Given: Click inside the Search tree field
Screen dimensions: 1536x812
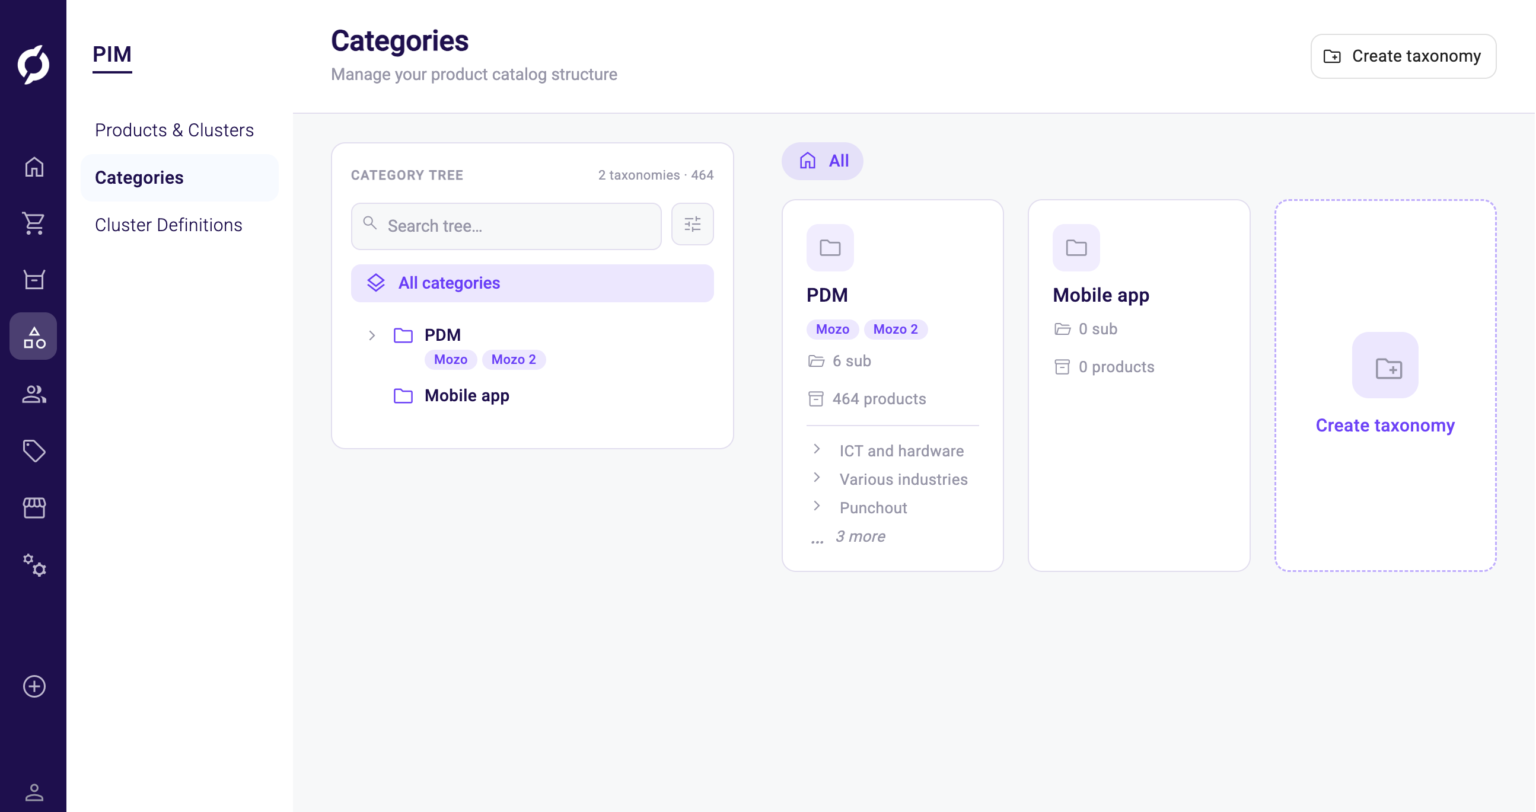Looking at the screenshot, I should click(x=506, y=226).
